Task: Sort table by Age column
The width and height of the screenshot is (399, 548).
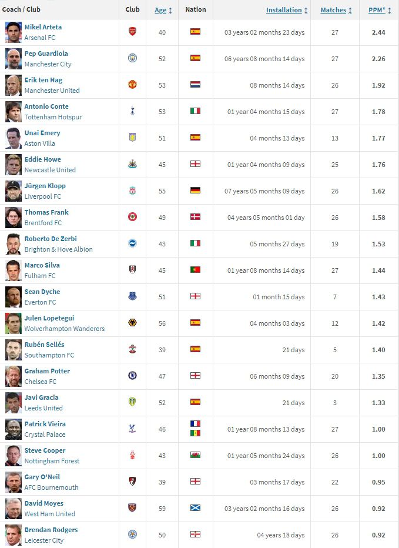Action: pyautogui.click(x=160, y=10)
